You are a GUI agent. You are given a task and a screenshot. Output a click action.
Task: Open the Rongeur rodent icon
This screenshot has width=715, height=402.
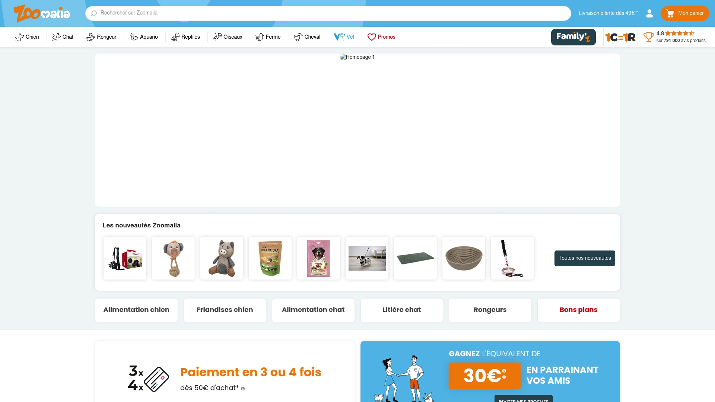click(90, 37)
